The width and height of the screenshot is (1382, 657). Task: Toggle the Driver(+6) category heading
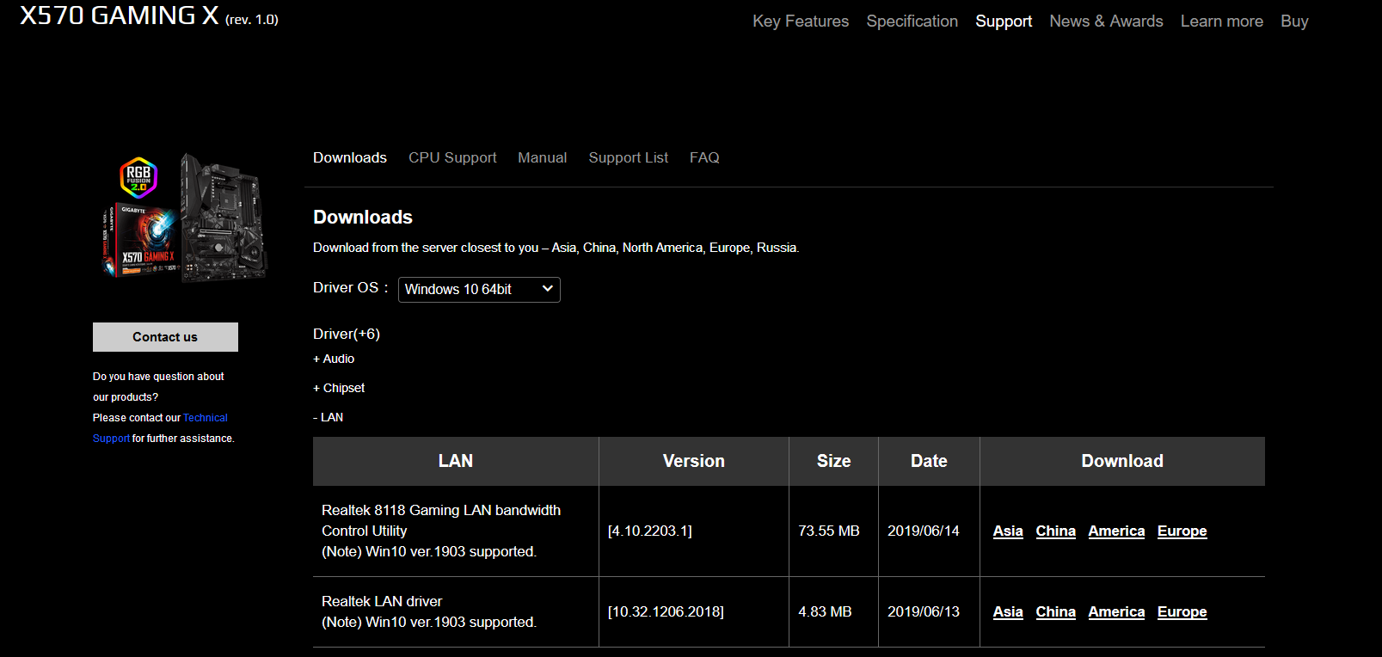[347, 334]
